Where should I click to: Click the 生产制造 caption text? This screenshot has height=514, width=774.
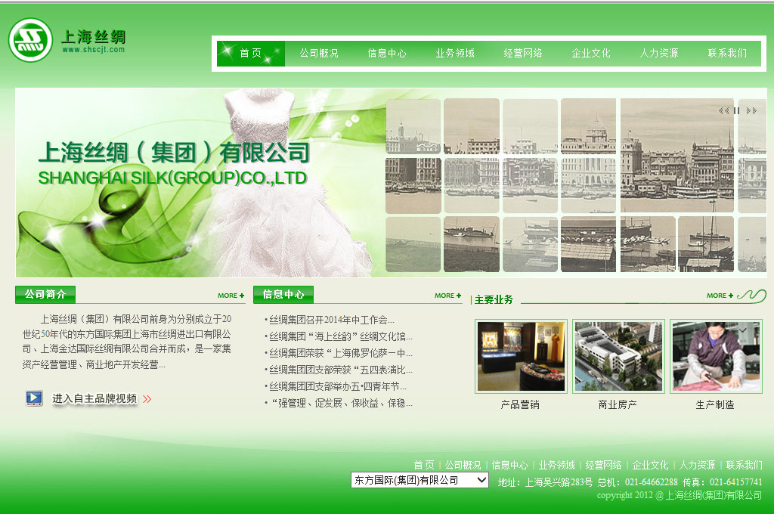pyautogui.click(x=715, y=405)
